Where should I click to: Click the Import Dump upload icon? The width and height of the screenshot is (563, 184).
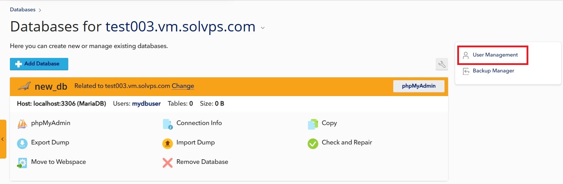[x=168, y=143]
